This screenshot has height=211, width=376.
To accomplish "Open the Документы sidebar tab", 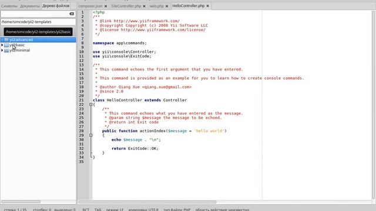I will click(30, 6).
